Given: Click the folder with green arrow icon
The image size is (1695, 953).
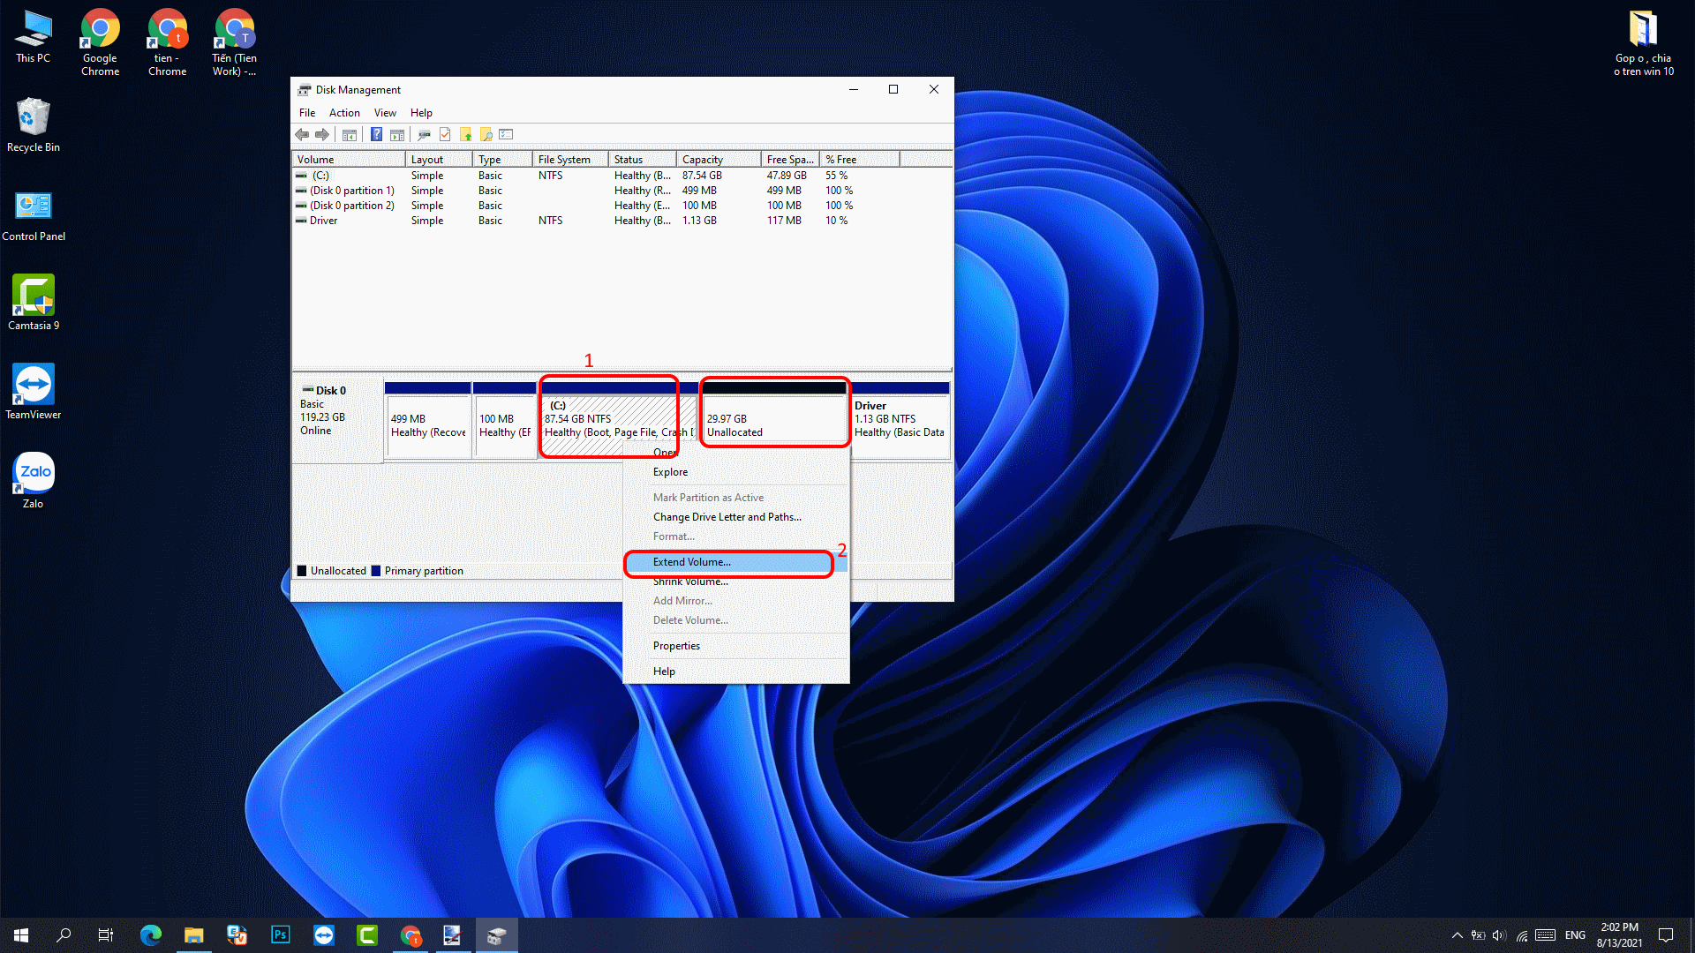Looking at the screenshot, I should click(x=466, y=135).
